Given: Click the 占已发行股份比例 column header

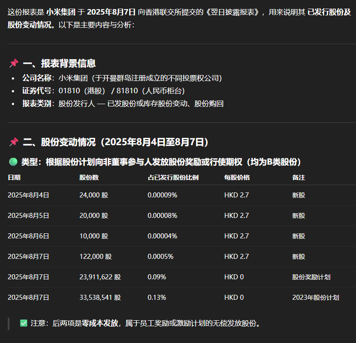Looking at the screenshot, I should click(x=173, y=177).
